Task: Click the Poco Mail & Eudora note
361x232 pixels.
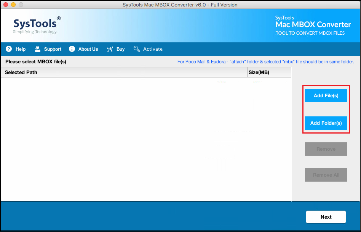Action: coord(266,62)
